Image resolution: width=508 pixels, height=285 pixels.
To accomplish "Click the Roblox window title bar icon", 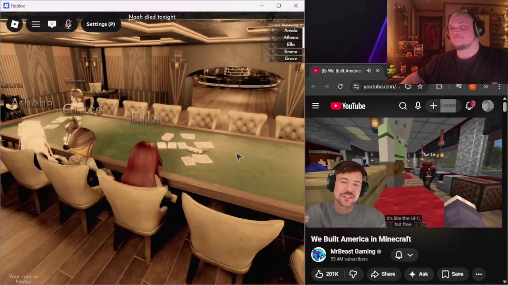I will pyautogui.click(x=6, y=6).
